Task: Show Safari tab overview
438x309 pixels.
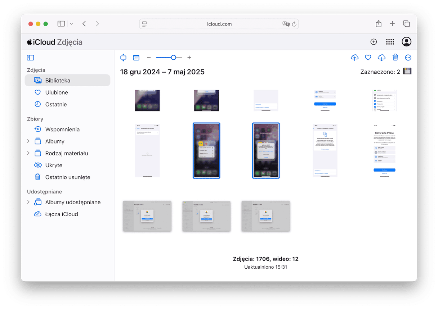Action: click(406, 24)
